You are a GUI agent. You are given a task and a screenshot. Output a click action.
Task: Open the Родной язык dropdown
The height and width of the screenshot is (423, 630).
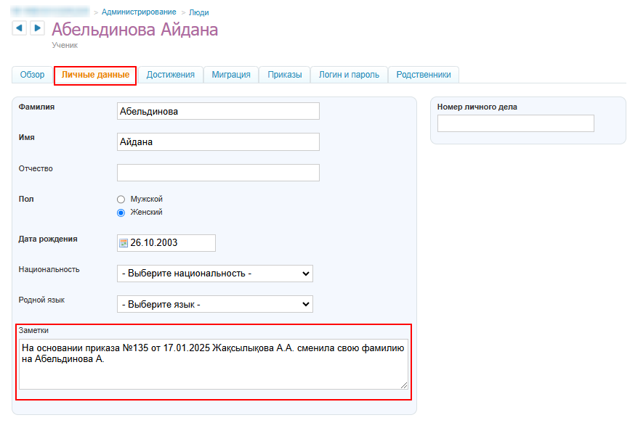[x=215, y=304]
